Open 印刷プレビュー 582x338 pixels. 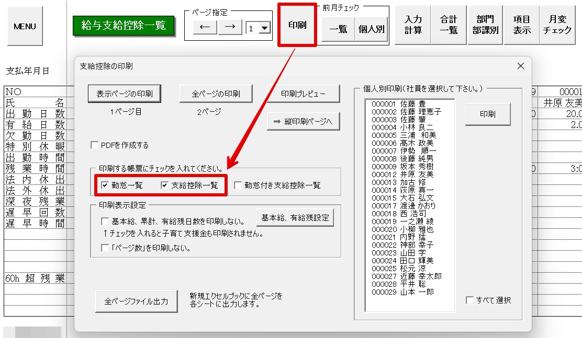point(303,94)
